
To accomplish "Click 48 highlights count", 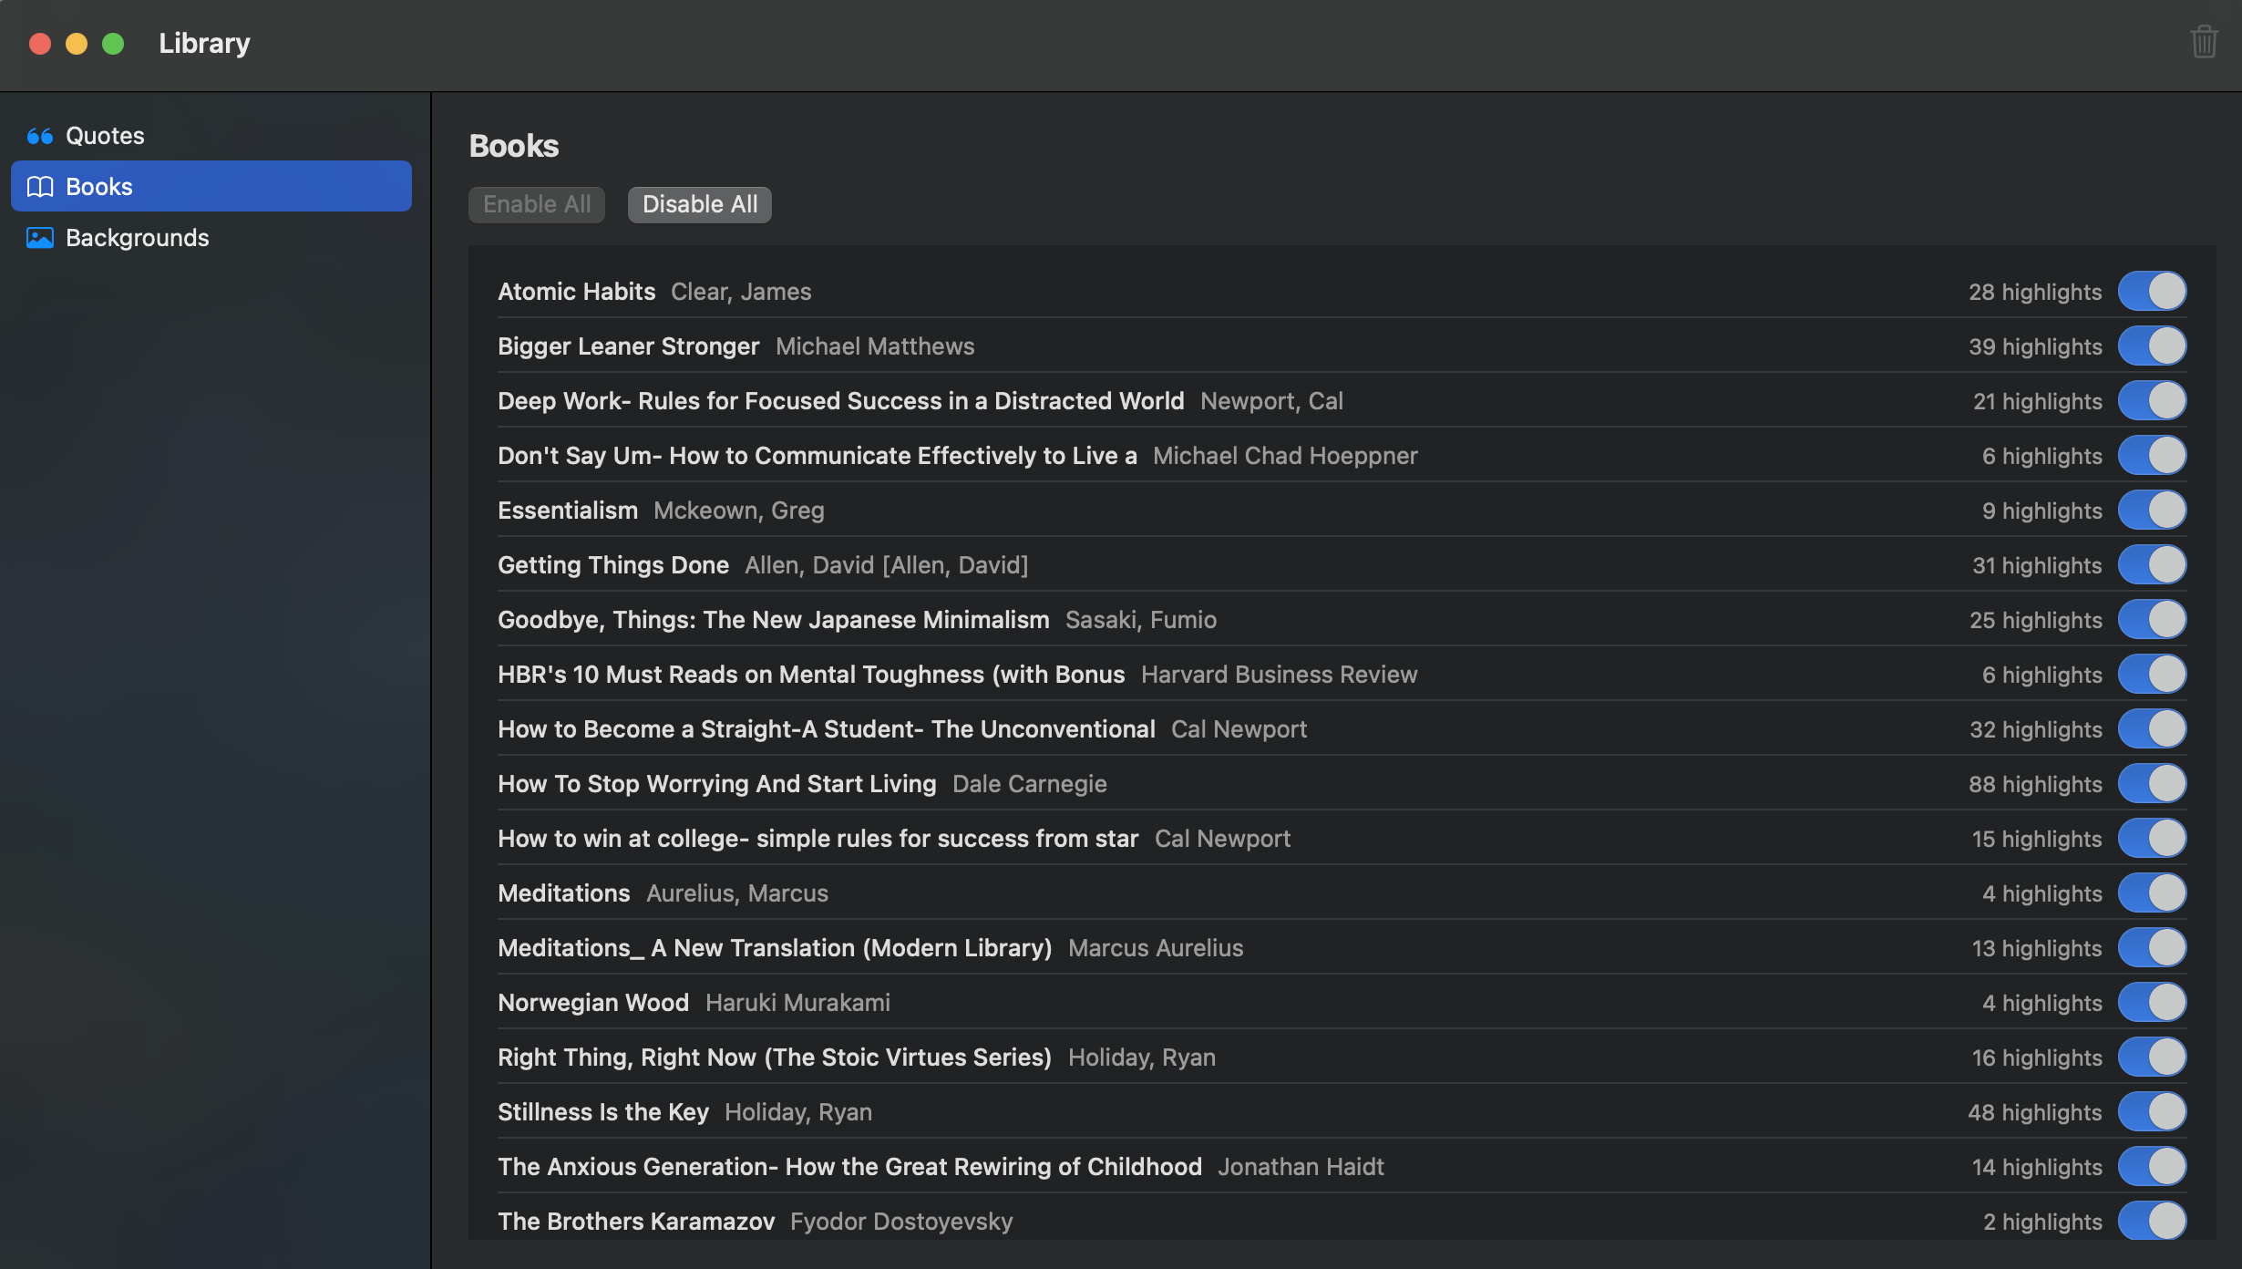I will (2035, 1112).
